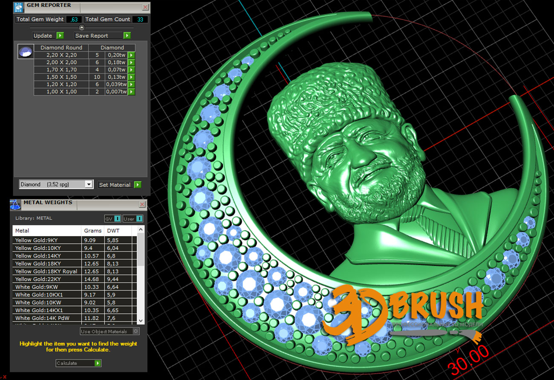Click the Gem Reporter panel title icon
The height and width of the screenshot is (380, 554).
[x=19, y=8]
